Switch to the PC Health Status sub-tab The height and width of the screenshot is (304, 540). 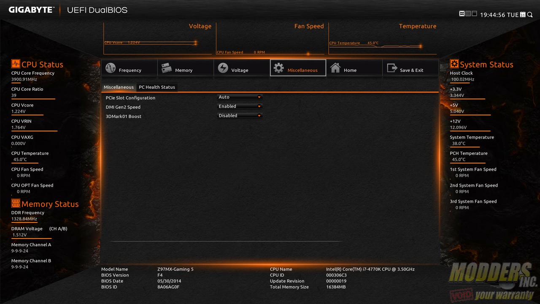(157, 87)
